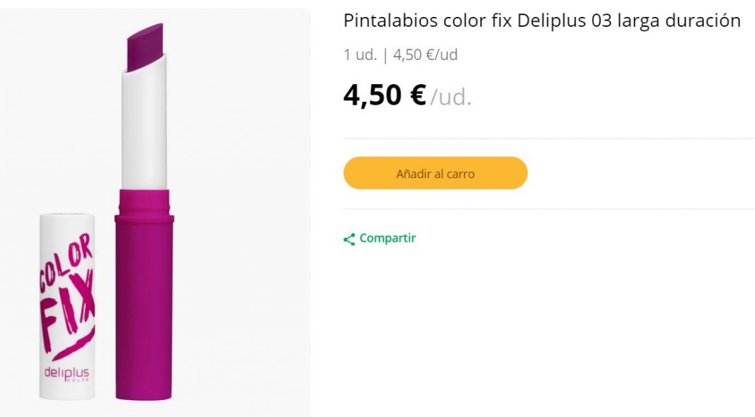
Task: Select the product title Pintalabios color fix Deliplus
Action: point(542,20)
